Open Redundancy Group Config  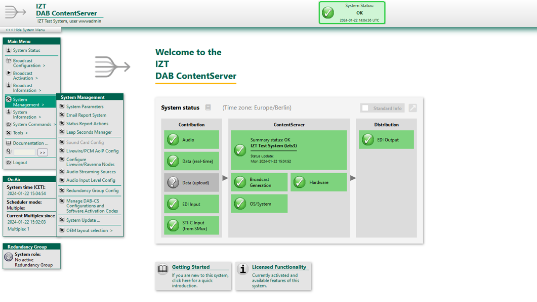92,190
